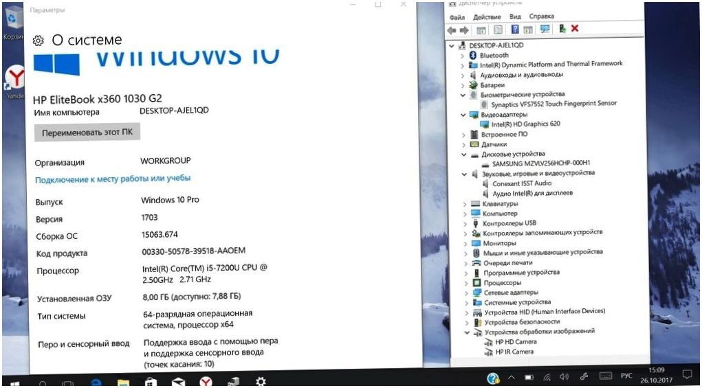Viewport: 702px width, 388px height.
Task: Collapse Звуковые, игровые и видеоустройства node
Action: point(464,174)
